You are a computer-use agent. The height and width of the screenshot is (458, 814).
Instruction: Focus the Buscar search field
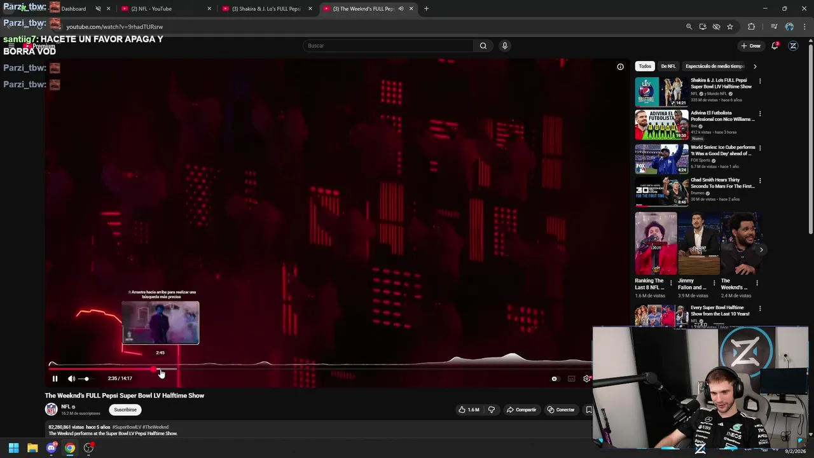coord(388,46)
